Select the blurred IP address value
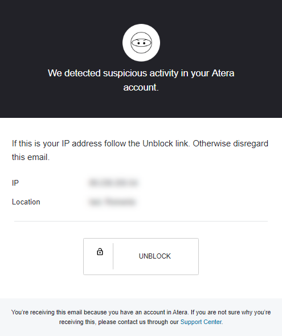 click(113, 183)
